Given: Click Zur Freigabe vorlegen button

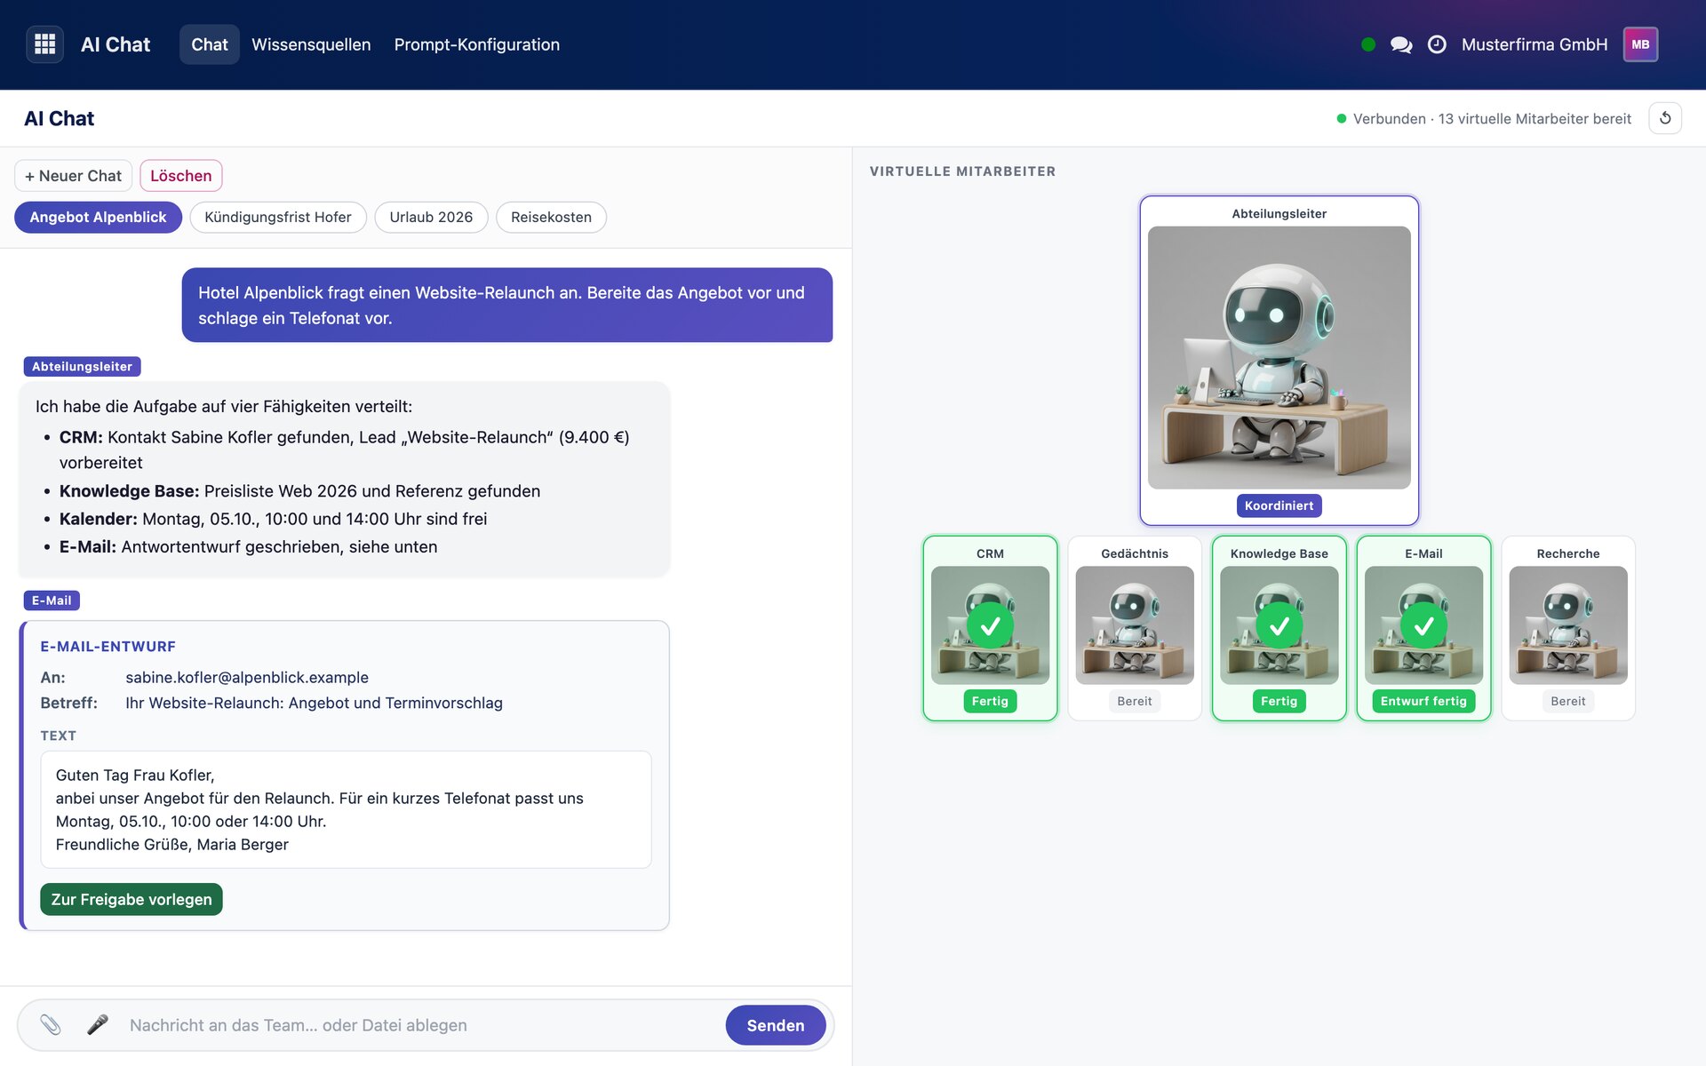Looking at the screenshot, I should [132, 899].
